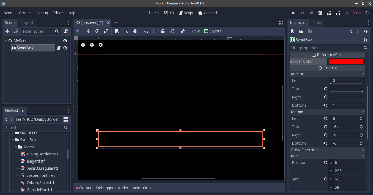Image resolution: width=373 pixels, height=195 pixels.
Task: Toggle FileSystem split view mode
Action: [66, 119]
